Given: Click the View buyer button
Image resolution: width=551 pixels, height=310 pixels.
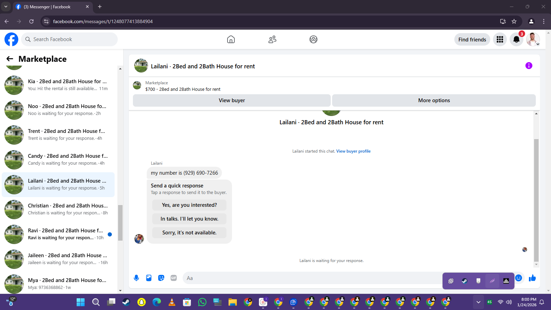Looking at the screenshot, I should [x=232, y=100].
